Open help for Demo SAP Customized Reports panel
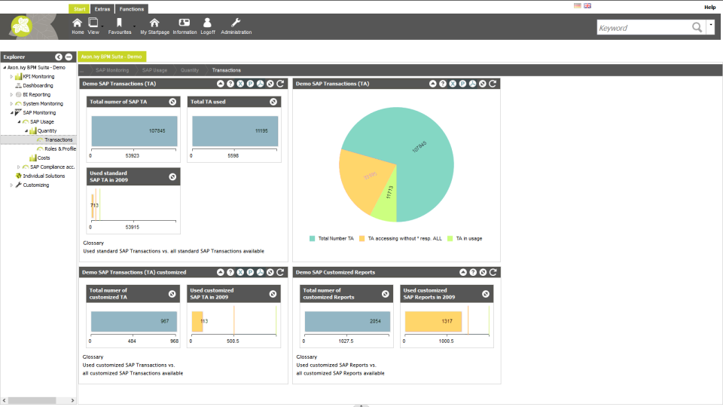 pyautogui.click(x=473, y=272)
